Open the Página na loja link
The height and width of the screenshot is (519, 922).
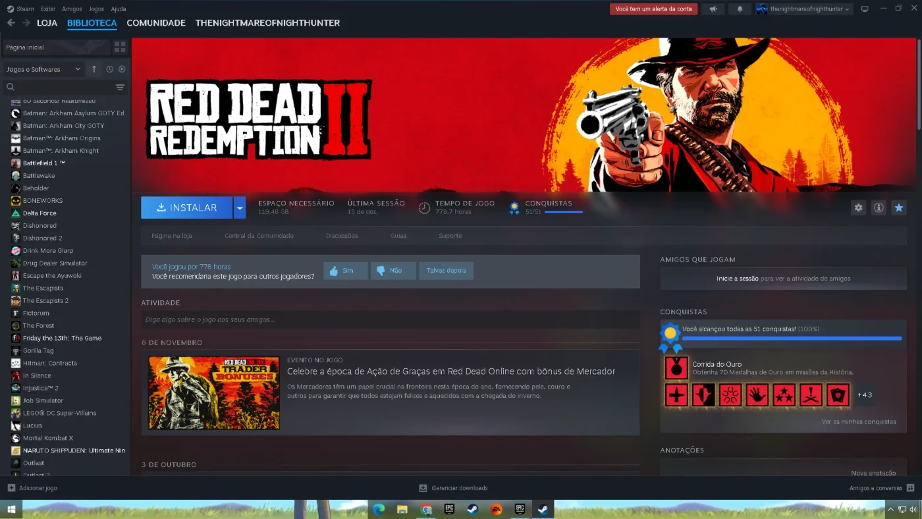tap(171, 236)
